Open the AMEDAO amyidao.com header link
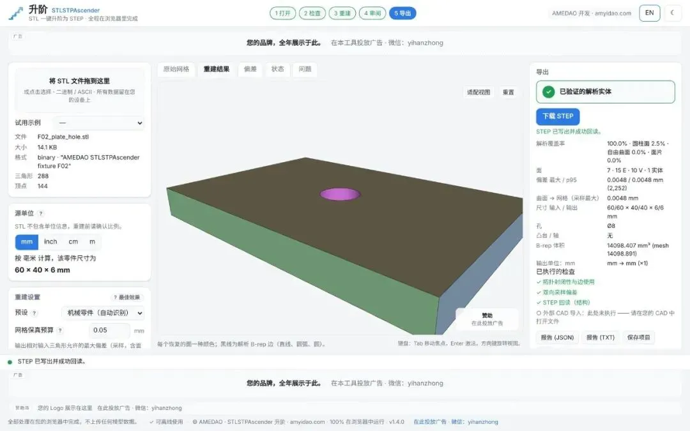Viewport: 690px width, 431px height. click(x=592, y=13)
